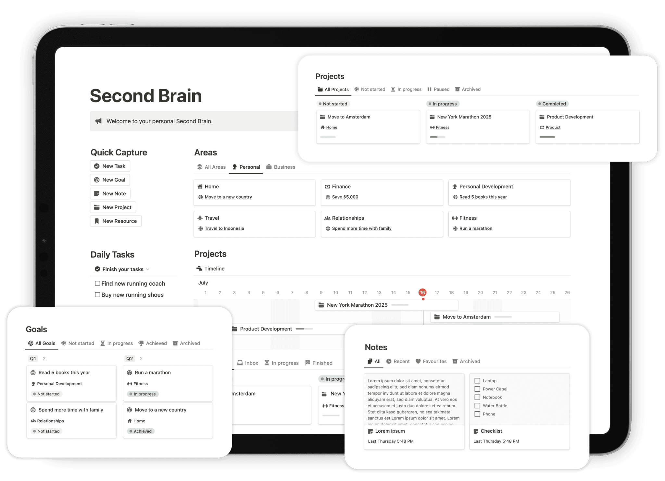The height and width of the screenshot is (481, 665).
Task: Select the Business tab in Areas
Action: coord(284,167)
